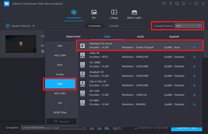
Task: Click the video file thumbnail
Action: pyautogui.click(x=21, y=44)
